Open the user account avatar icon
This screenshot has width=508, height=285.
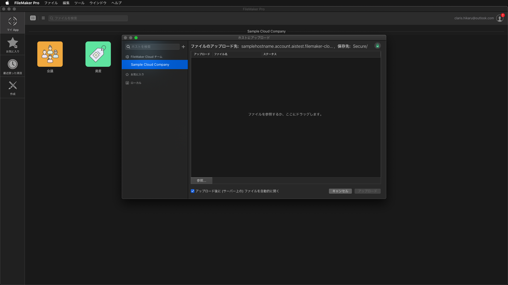click(500, 18)
